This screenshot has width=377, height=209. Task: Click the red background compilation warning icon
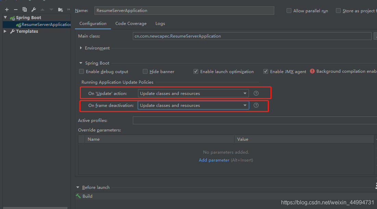312,71
